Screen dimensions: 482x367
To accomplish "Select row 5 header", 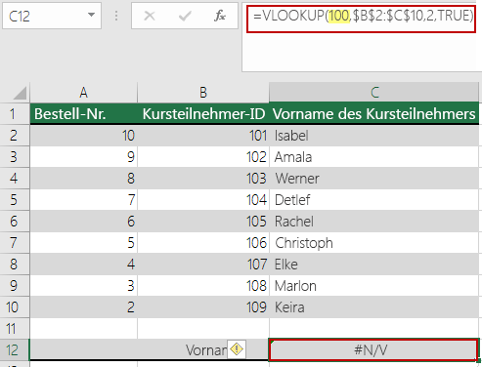I will (15, 200).
